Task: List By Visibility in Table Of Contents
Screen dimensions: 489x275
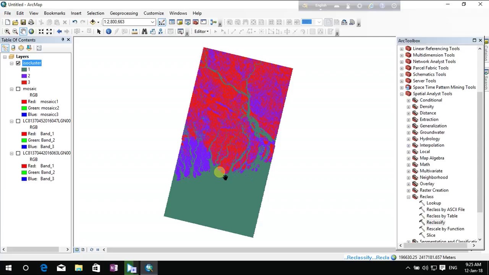Action: coord(21,48)
